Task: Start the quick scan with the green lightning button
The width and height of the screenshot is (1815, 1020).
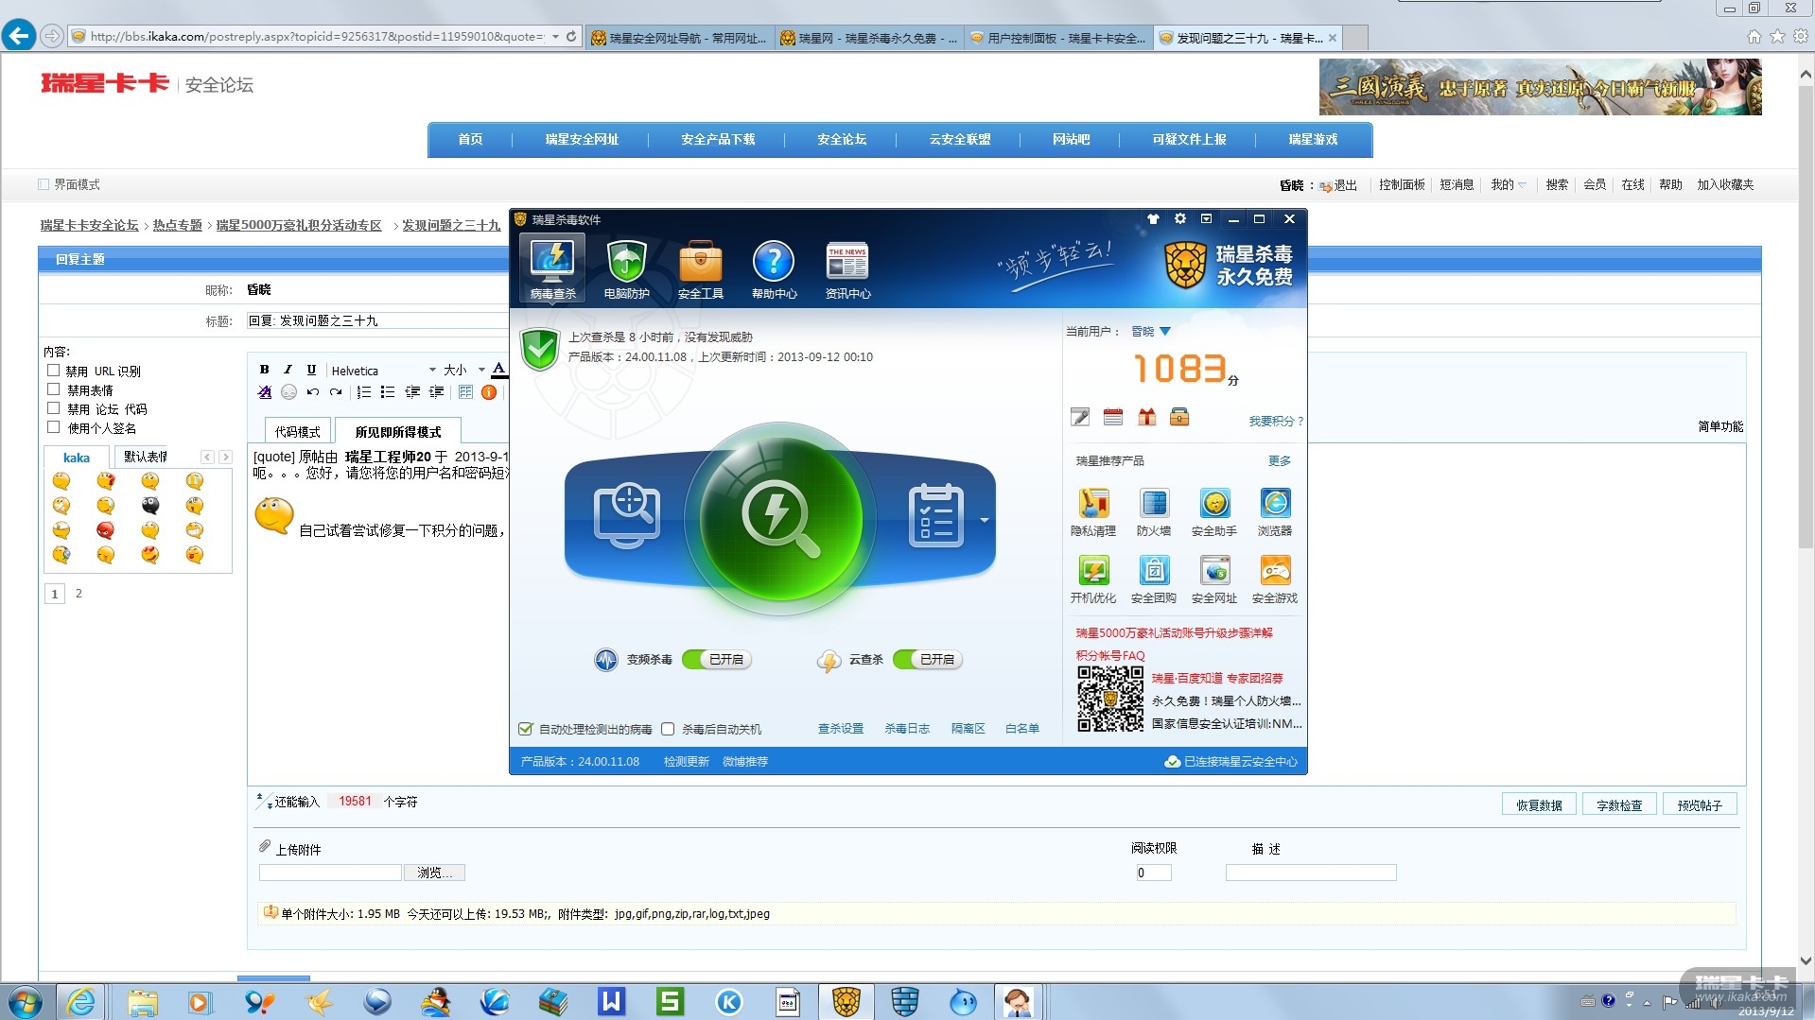Action: pos(780,518)
